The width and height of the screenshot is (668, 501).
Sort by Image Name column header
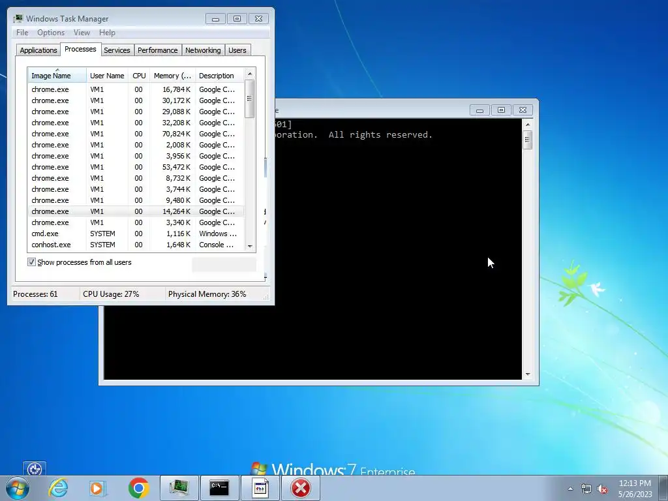point(57,76)
